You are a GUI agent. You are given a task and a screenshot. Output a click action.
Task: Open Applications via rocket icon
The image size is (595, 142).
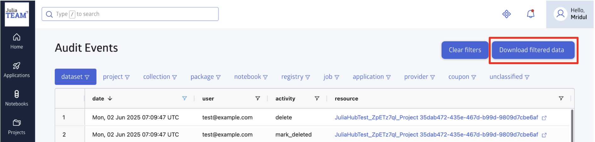[x=17, y=70]
